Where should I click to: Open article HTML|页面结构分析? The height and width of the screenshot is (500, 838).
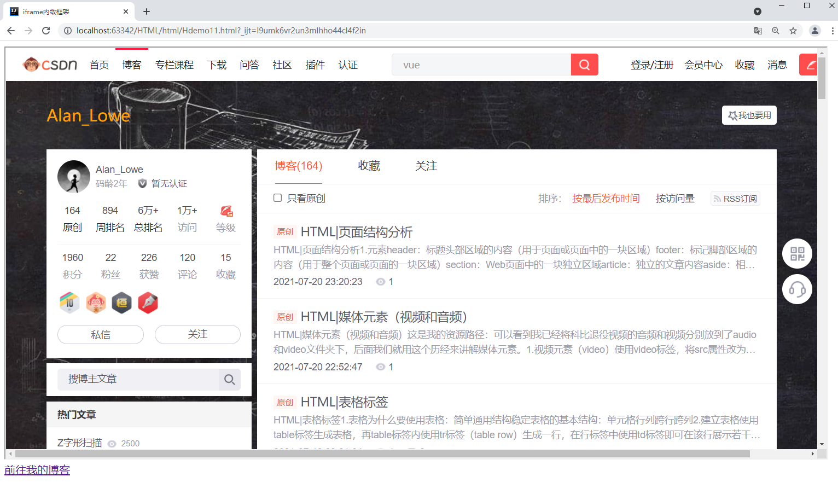[x=357, y=232]
